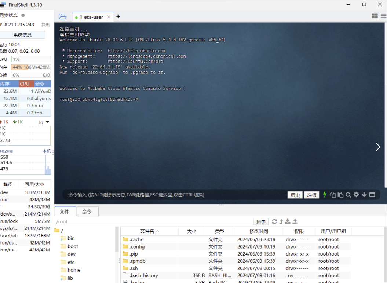Refresh the file list in /root
Viewport: 387px width, 283px height.
[x=274, y=221]
